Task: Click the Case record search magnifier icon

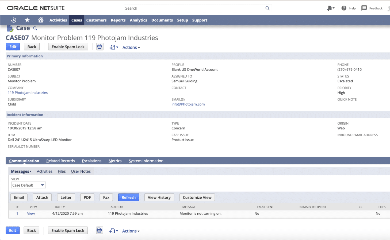Action: point(35,28)
